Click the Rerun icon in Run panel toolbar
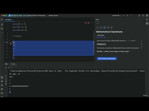The image size is (149, 111). (x=6, y=68)
